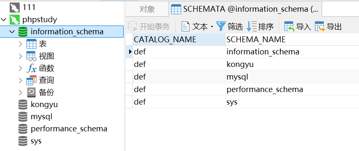Select the 视图 label in the tree
The width and height of the screenshot is (359, 151).
47,56
